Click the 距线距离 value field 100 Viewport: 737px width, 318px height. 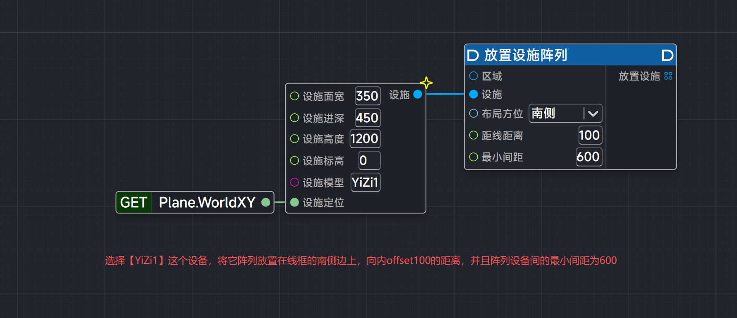point(589,135)
